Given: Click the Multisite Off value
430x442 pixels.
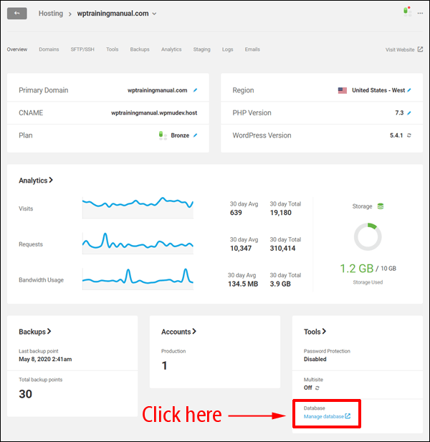Looking at the screenshot, I should tap(308, 388).
